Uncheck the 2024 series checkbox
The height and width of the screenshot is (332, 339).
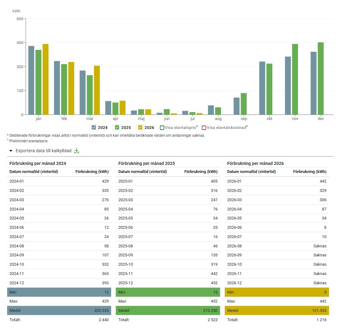tap(94, 128)
